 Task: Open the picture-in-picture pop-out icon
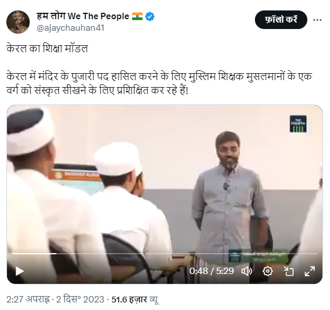(289, 271)
